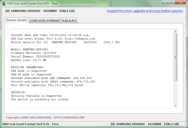This screenshot has height=128, width=188.
Task: Click the 'Model: SAMSUNG HD502HJ' line
Action: click(x=29, y=49)
